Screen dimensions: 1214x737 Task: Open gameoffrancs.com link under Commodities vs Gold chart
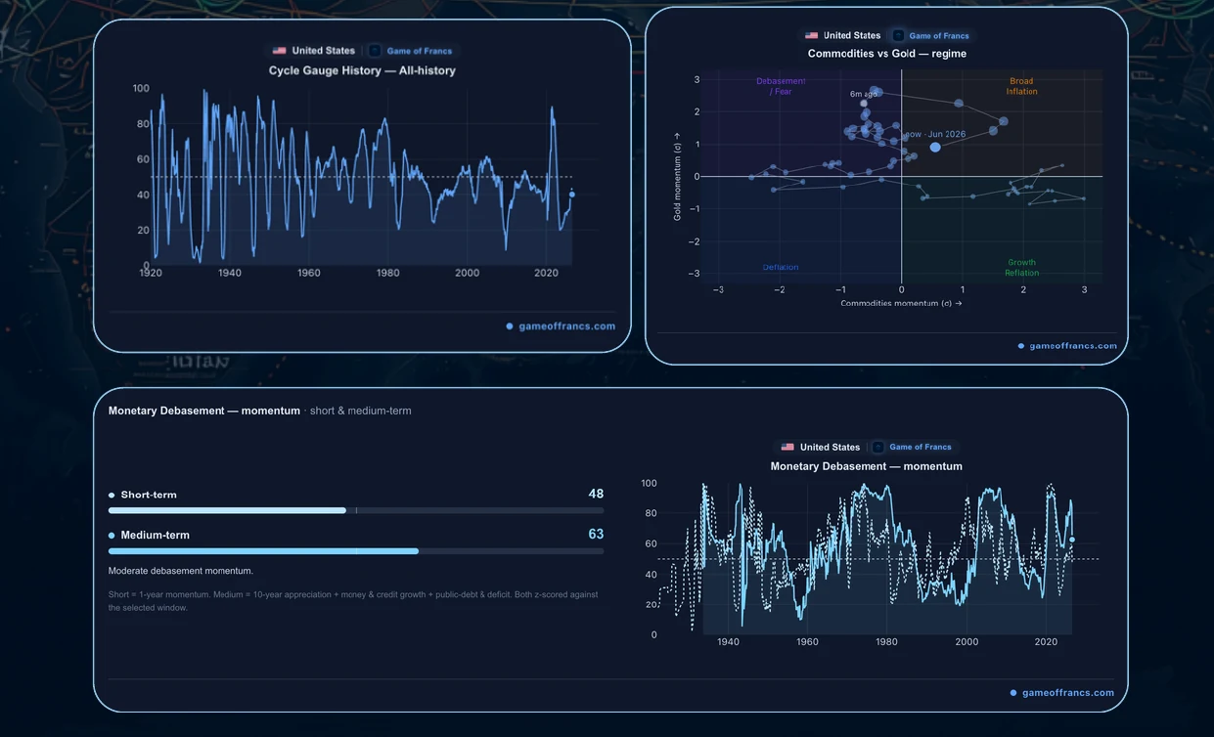1067,346
